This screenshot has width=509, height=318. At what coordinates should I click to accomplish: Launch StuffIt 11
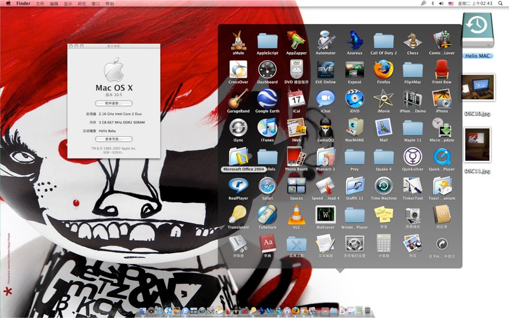354,186
